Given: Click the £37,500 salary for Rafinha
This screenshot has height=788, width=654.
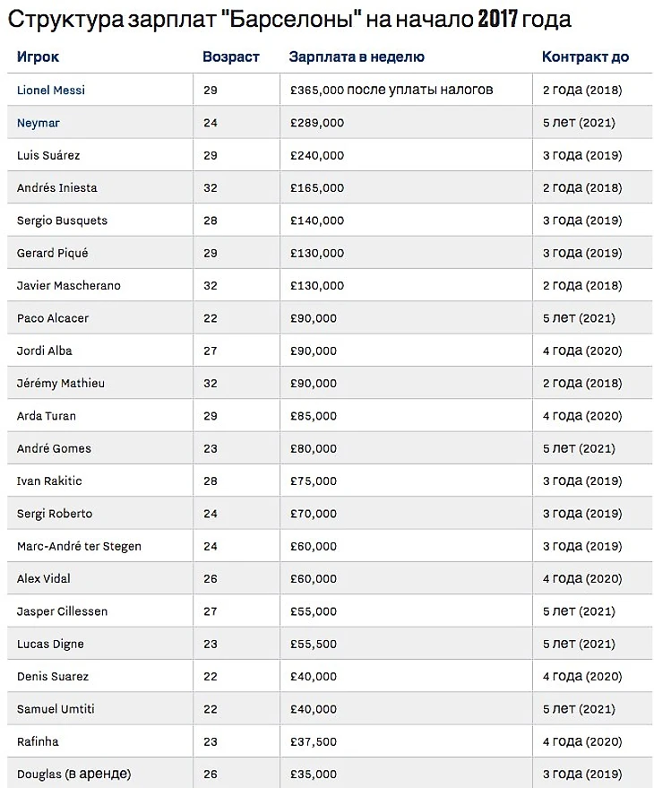Looking at the screenshot, I should pyautogui.click(x=314, y=741).
